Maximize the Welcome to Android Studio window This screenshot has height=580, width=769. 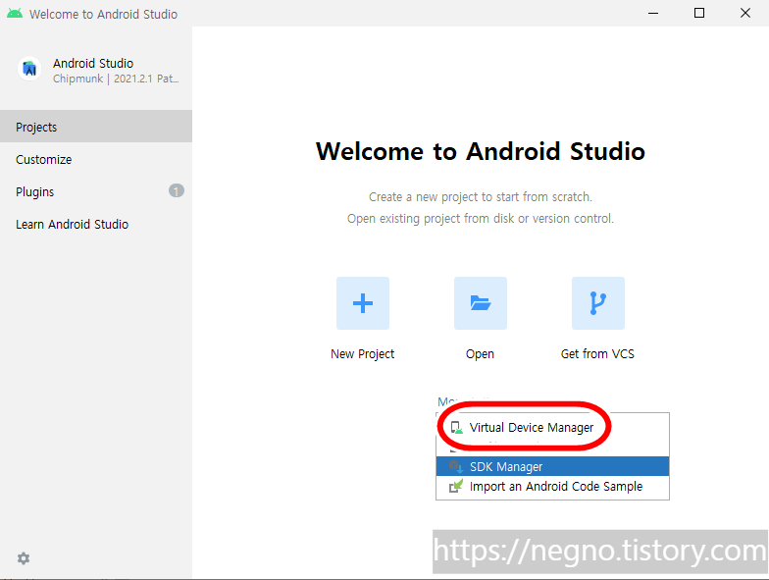698,14
